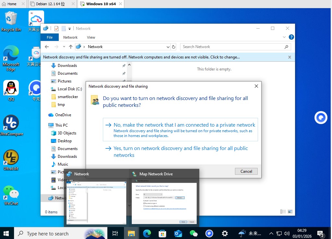Cancel the network discovery dialog
Viewport: 332px width, 239px height.
(x=246, y=171)
